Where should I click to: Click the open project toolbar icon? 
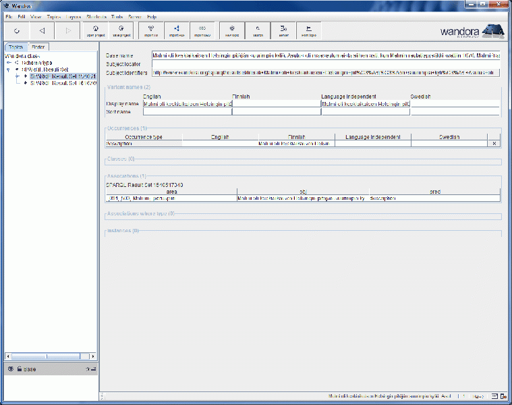click(x=95, y=30)
